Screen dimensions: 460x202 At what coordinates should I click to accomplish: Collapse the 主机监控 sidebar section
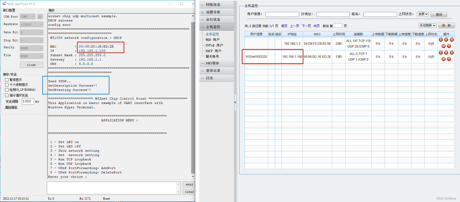[x=217, y=27]
